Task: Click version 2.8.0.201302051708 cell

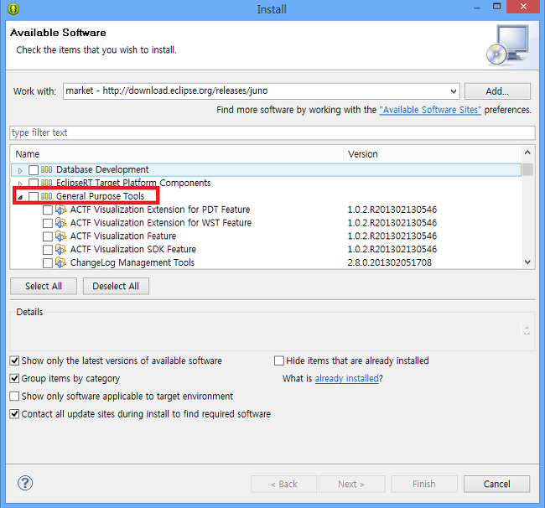Action: pos(389,262)
